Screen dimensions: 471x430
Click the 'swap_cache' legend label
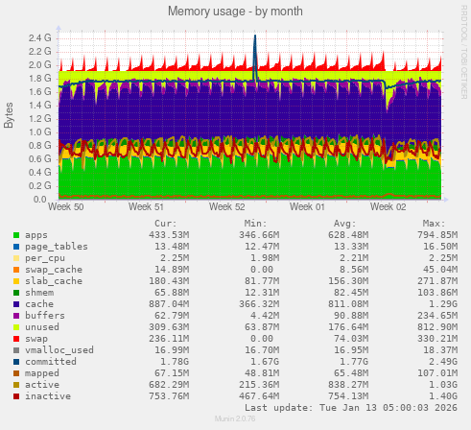click(x=54, y=270)
